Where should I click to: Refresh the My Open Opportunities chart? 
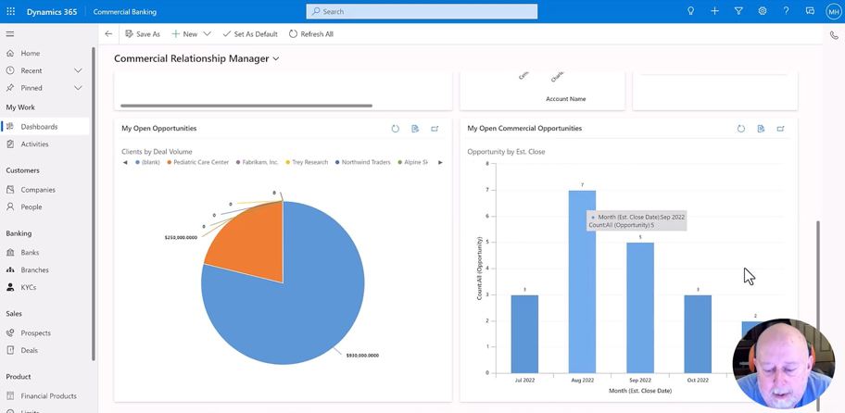(395, 129)
